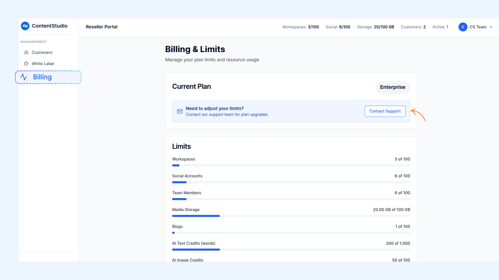499x280 pixels.
Task: Click the Customers people icon
Action: pos(26,53)
